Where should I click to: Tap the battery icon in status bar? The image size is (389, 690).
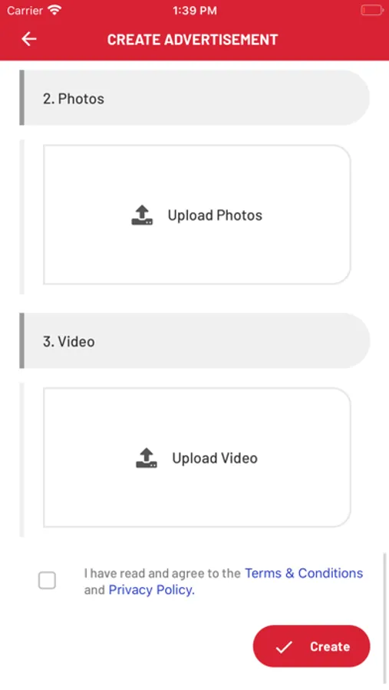372,10
